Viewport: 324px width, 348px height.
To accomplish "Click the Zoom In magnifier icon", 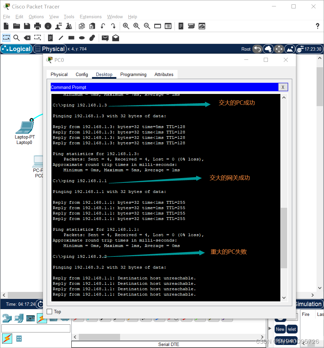I will click(x=126, y=26).
